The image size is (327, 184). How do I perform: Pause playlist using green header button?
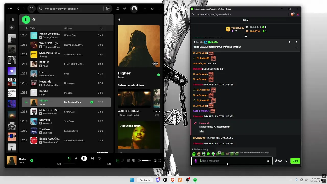[x=26, y=19]
